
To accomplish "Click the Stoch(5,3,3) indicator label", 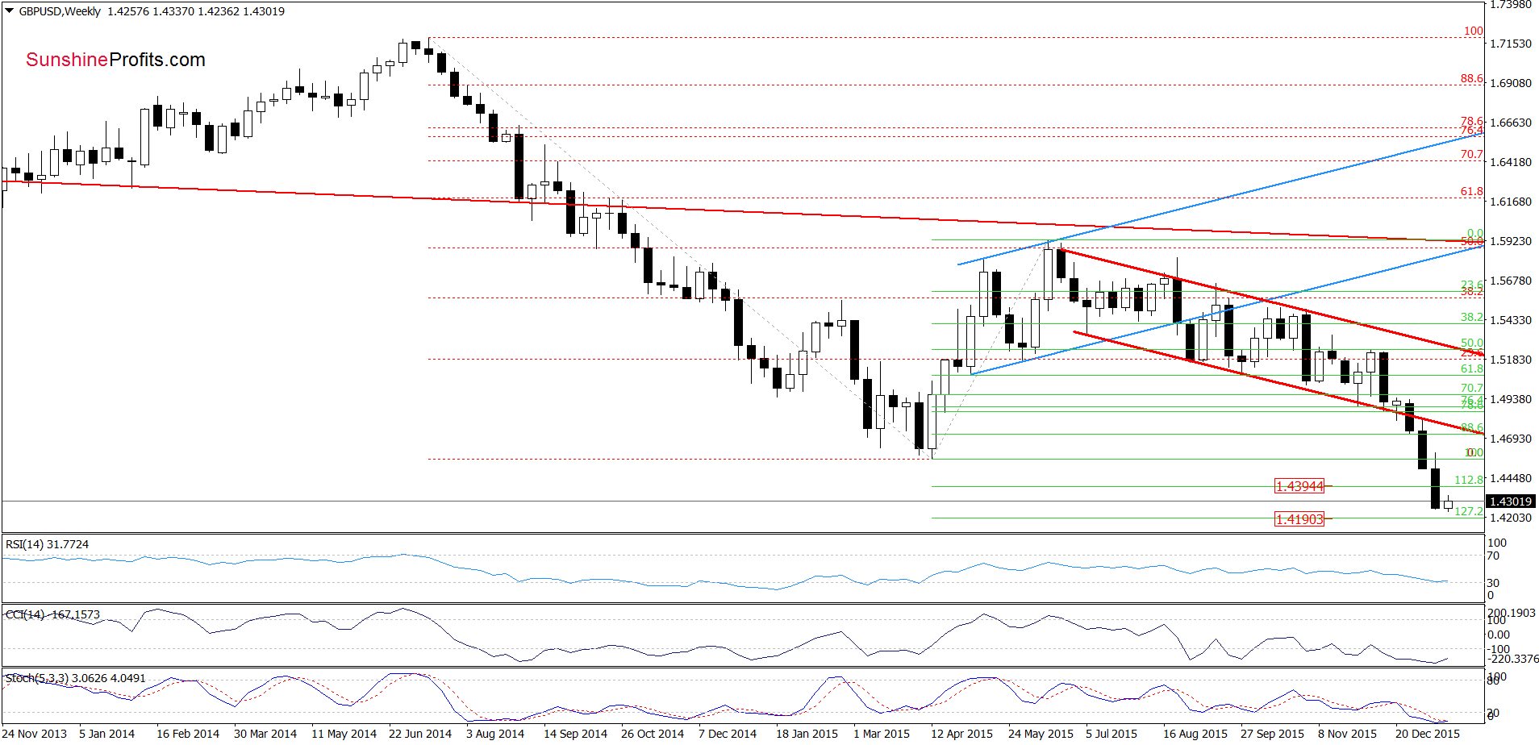I will [x=75, y=678].
